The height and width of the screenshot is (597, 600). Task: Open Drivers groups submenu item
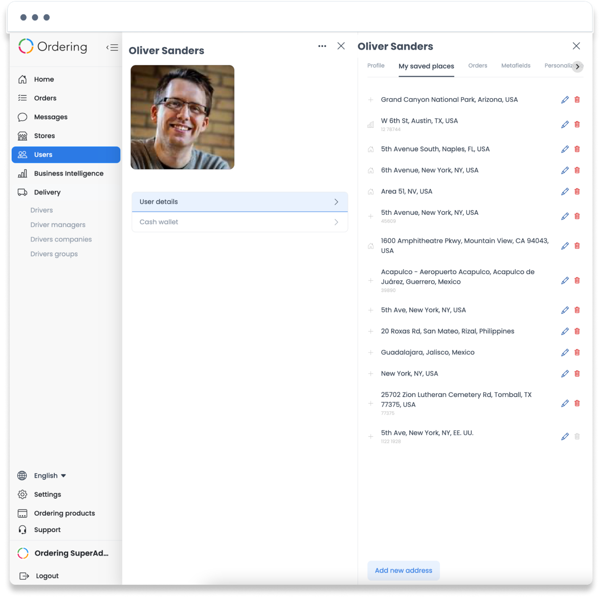coord(54,254)
